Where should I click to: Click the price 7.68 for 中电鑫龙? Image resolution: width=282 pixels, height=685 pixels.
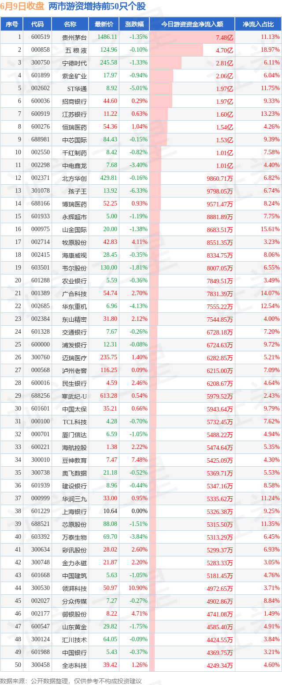click(x=112, y=165)
